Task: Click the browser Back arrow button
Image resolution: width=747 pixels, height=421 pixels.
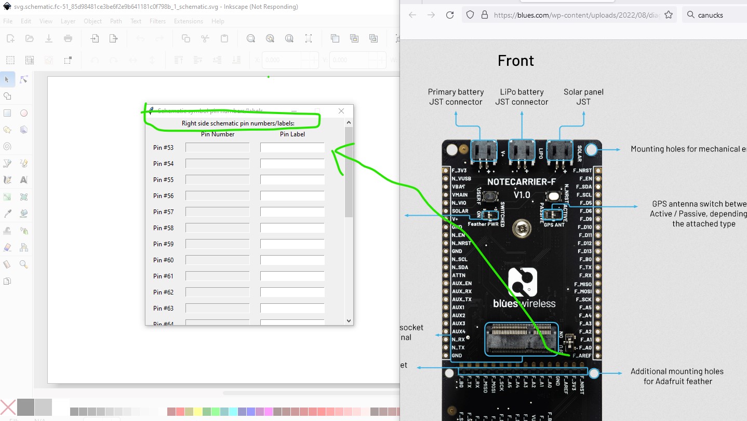Action: pyautogui.click(x=412, y=15)
